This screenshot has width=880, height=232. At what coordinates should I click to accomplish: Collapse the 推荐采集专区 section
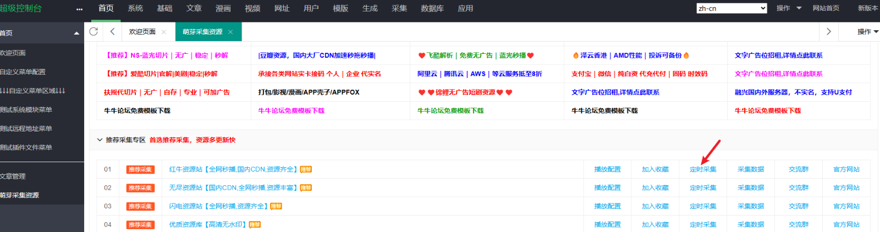pyautogui.click(x=100, y=140)
